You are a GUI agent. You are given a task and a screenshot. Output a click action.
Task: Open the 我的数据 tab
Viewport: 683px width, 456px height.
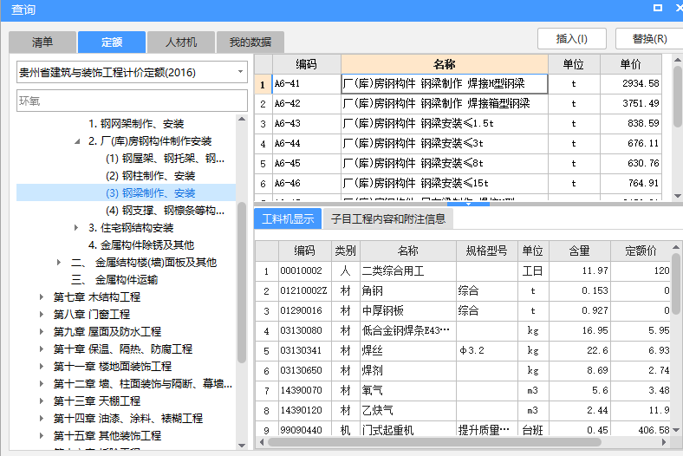(250, 42)
